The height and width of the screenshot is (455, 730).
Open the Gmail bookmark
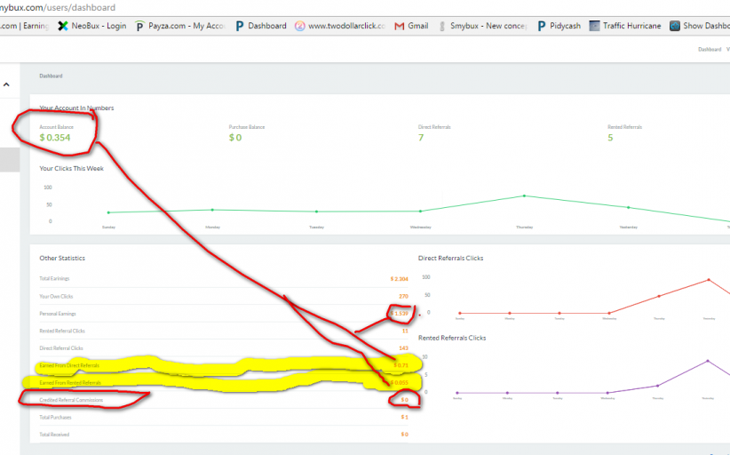click(411, 26)
